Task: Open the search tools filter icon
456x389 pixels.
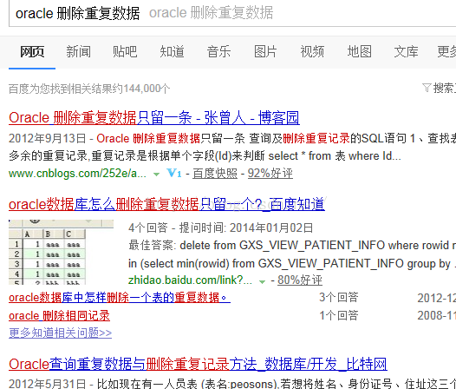Action: (x=427, y=88)
